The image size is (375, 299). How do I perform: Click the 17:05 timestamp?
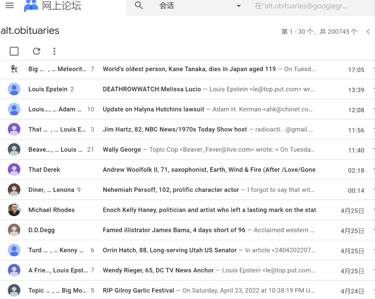[356, 70]
